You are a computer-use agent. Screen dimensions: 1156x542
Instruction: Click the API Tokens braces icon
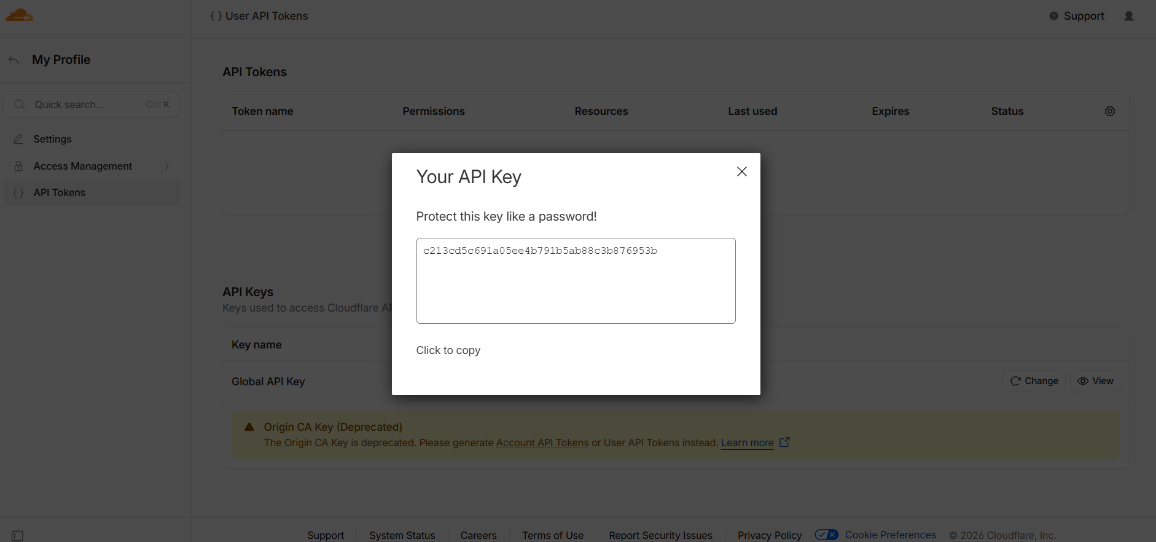18,193
